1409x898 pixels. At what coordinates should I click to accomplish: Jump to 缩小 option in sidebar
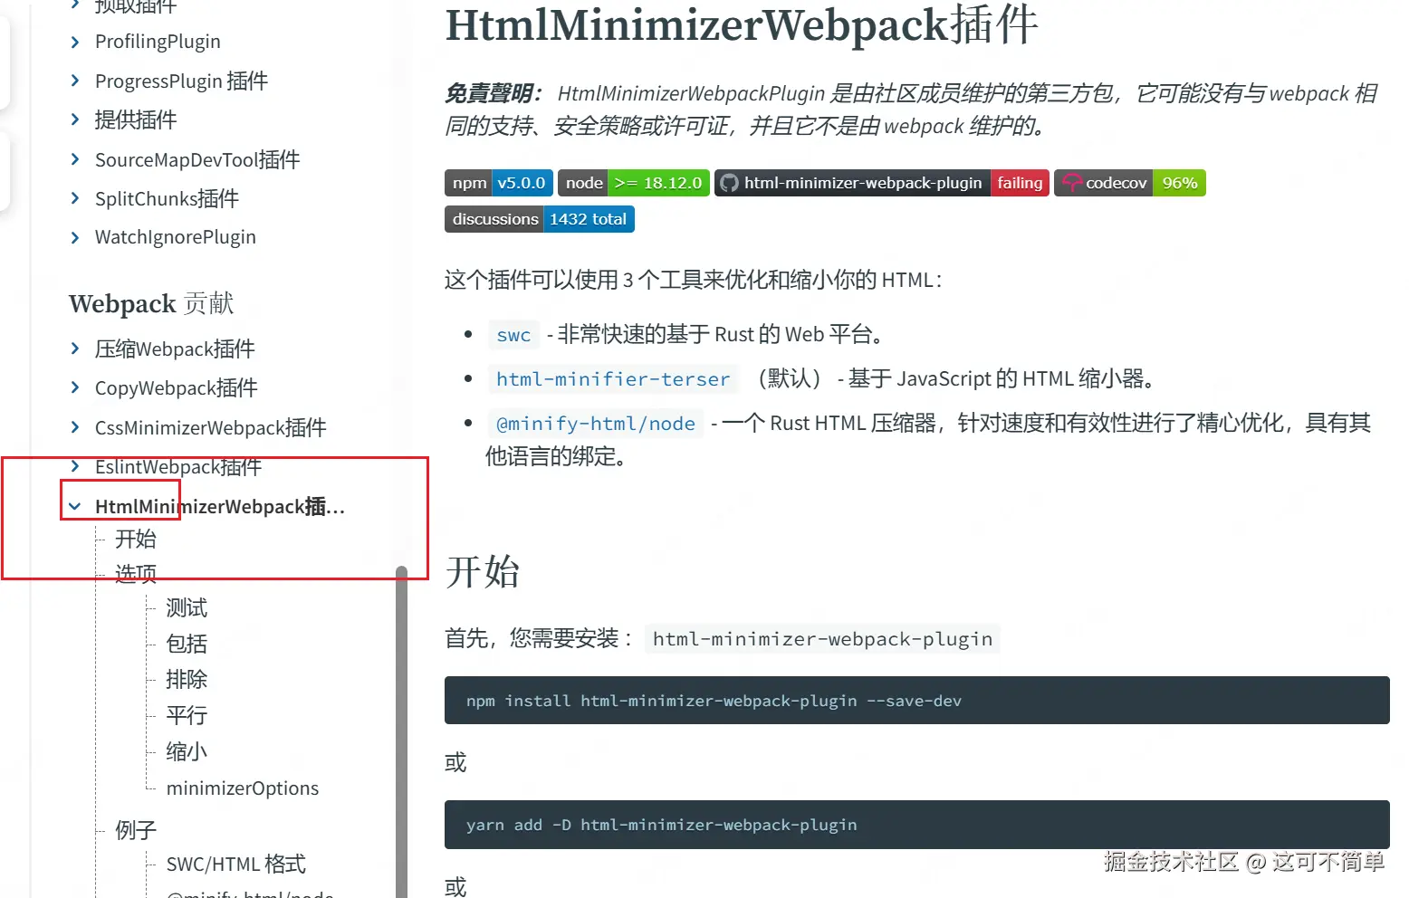click(x=187, y=751)
